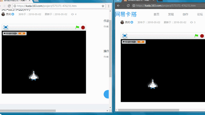This screenshot has height=115, width=205.
Task: Open 发现 in the right site navigation
Action: tap(171, 14)
